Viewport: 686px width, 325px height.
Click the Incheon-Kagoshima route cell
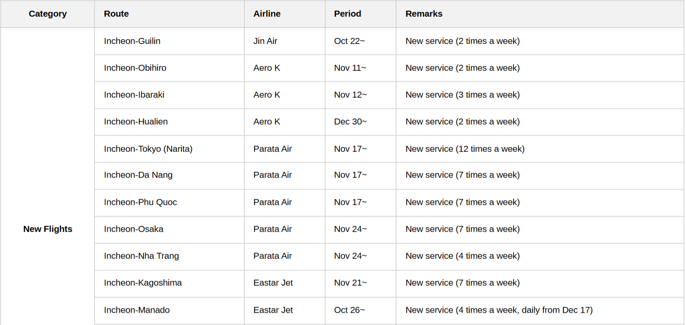pos(143,282)
